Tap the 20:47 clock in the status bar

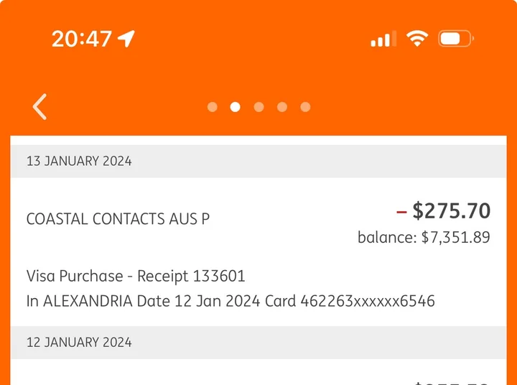82,39
